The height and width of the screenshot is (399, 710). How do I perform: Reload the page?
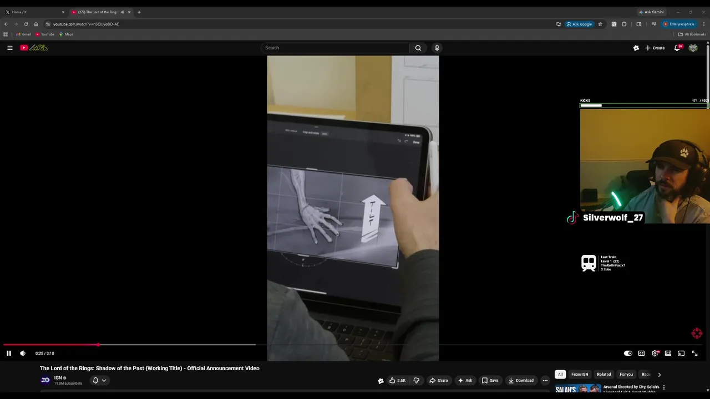click(26, 24)
